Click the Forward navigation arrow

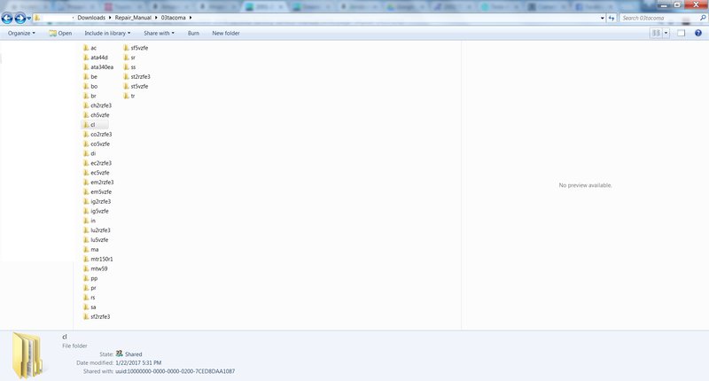[x=20, y=18]
